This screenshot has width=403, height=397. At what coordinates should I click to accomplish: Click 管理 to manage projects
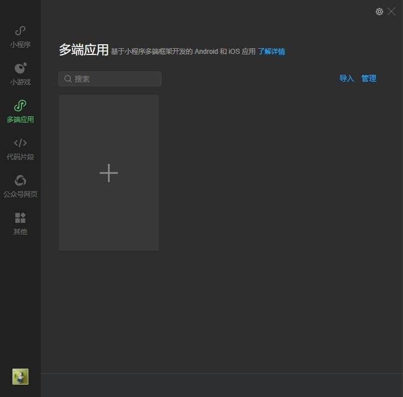[369, 78]
